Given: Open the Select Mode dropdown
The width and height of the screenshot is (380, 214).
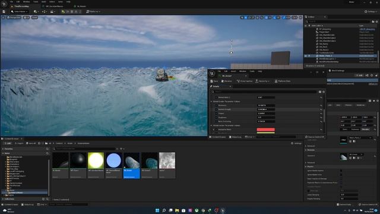Looking at the screenshot, I should tap(20, 11).
